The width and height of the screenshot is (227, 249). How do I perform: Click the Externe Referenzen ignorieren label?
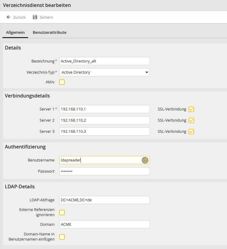click(x=37, y=212)
